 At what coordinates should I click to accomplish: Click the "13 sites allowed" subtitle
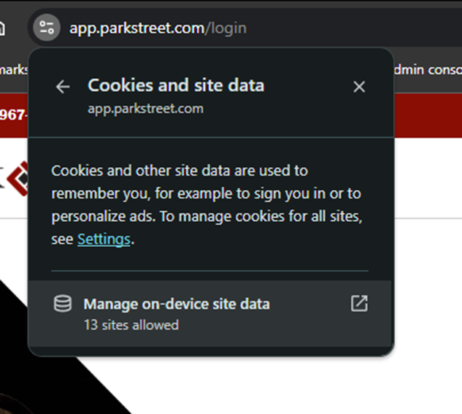pos(131,325)
